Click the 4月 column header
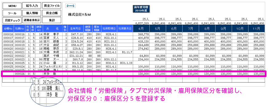The image size is (268, 111). click(141, 28)
